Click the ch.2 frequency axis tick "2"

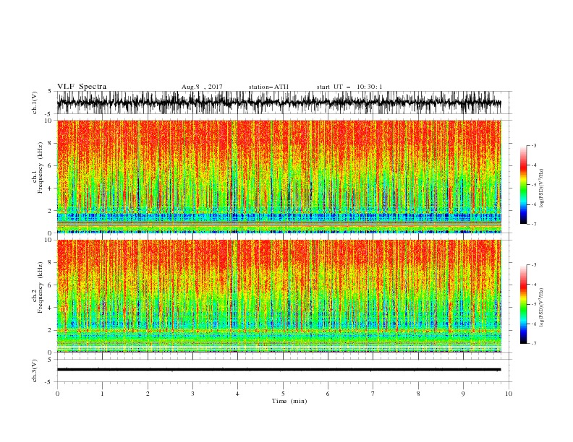51,330
